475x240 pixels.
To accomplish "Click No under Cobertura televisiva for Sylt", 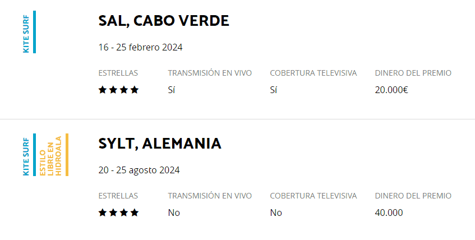I will pyautogui.click(x=276, y=213).
